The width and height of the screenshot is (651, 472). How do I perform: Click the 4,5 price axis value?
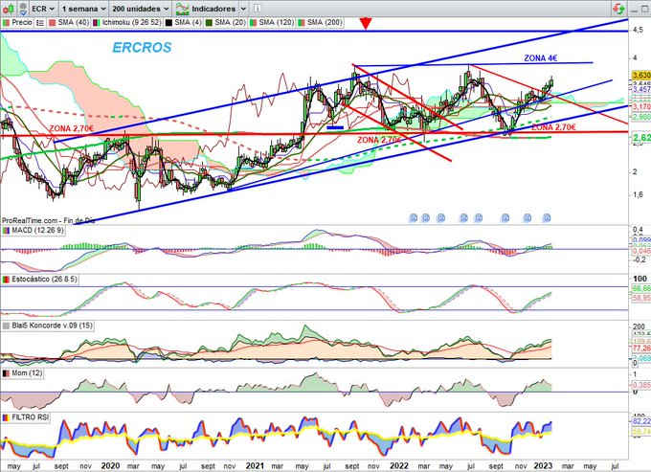[639, 30]
